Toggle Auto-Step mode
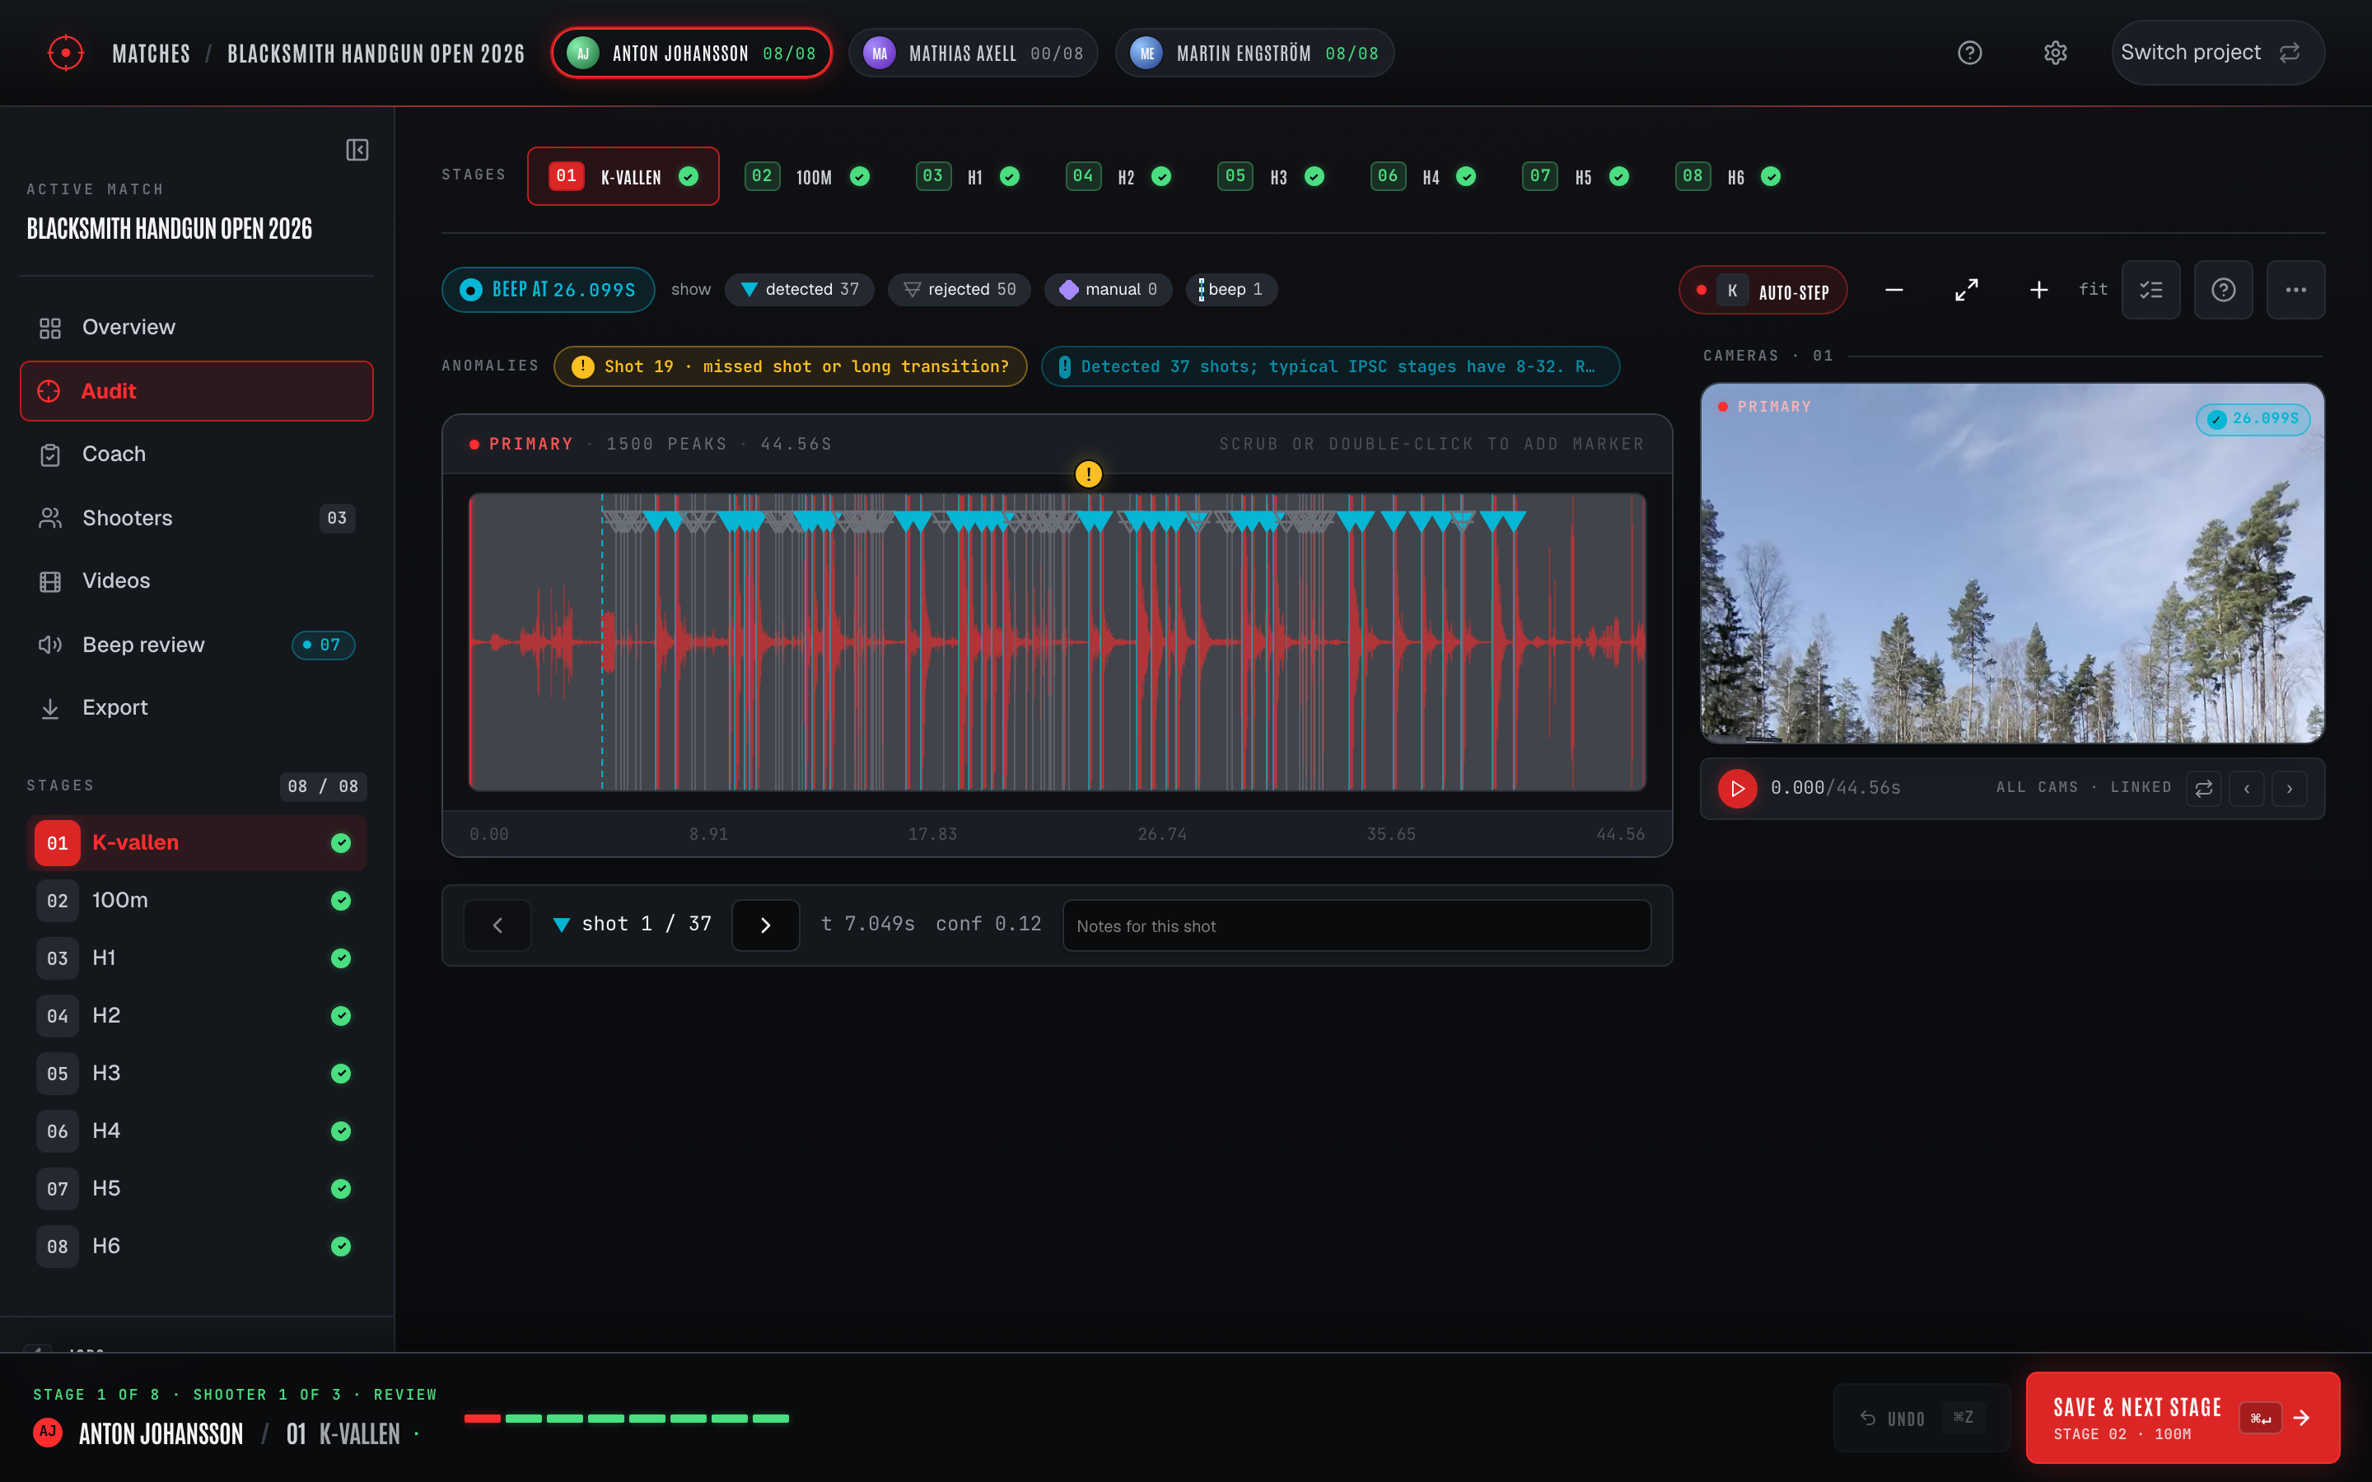Screen dimensions: 2372x1482 click(1763, 291)
